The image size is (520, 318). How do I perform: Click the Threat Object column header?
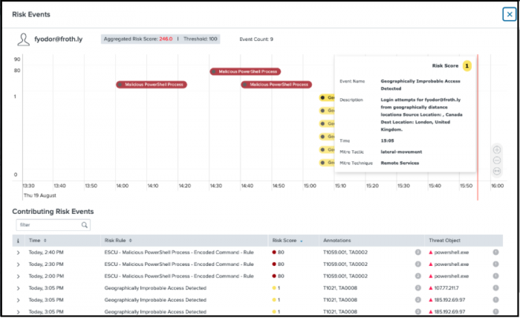(x=444, y=241)
